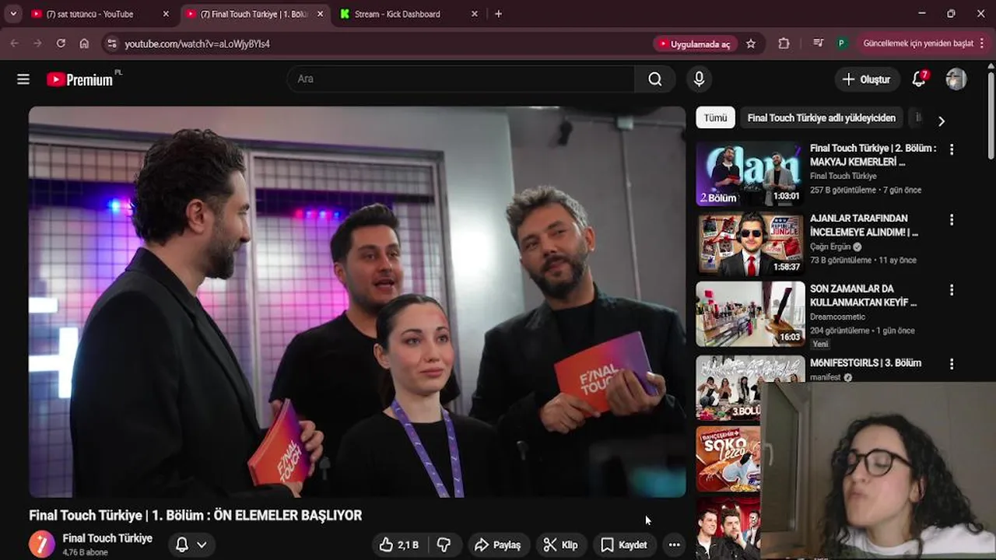Go back with browser back arrow

[14, 44]
